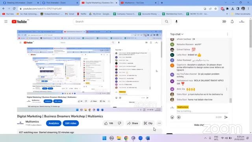
Task: Reload the current page
Action: tap(14, 9)
